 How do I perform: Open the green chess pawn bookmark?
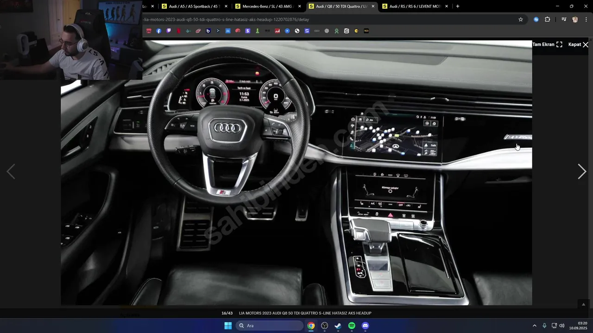258,31
